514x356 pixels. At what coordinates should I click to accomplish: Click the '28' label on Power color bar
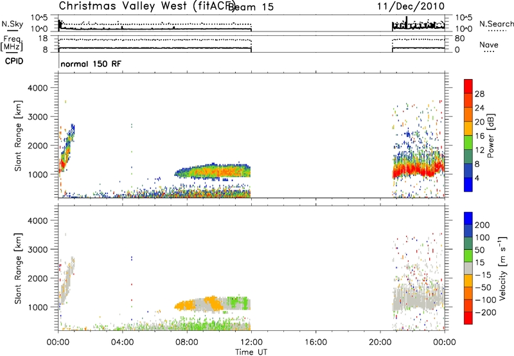click(x=479, y=94)
